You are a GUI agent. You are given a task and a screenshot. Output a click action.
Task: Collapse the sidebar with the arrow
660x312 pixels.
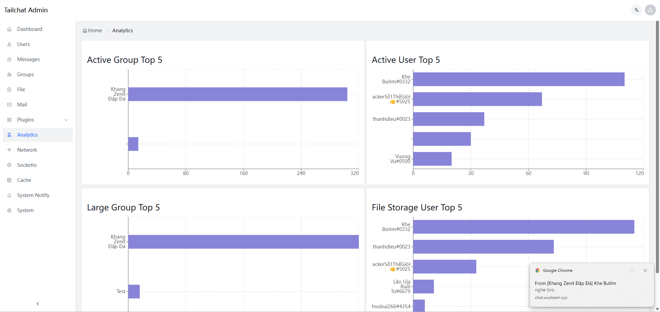(38, 303)
